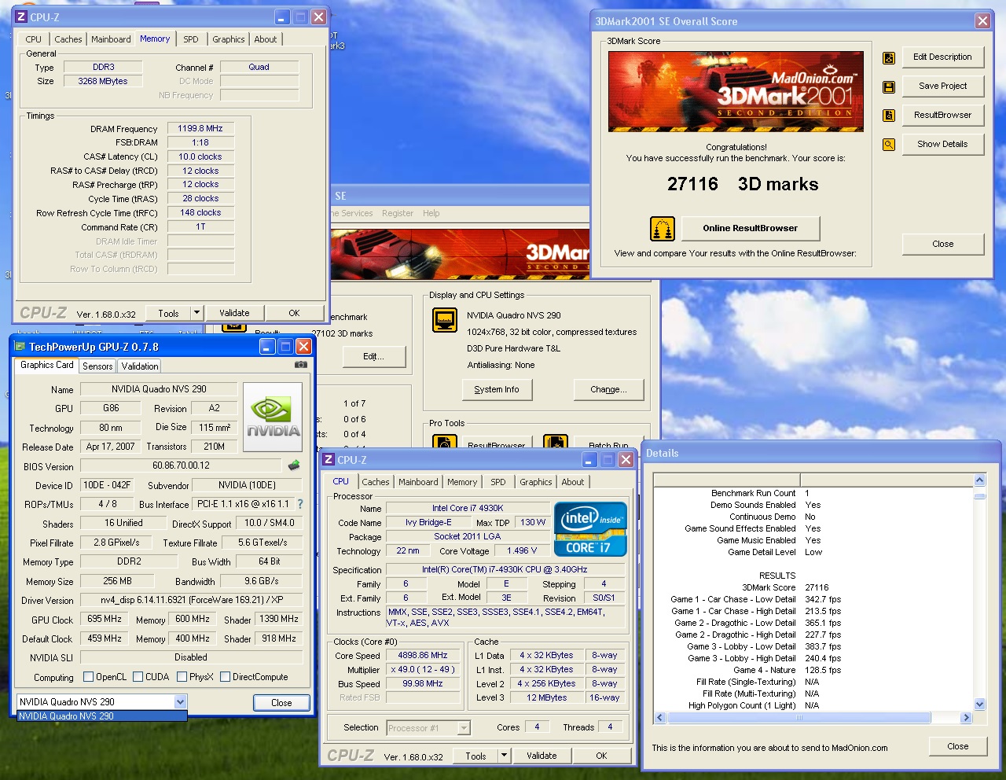Screen dimensions: 1006x780
Task: Click the ResultBrowser icon beside its button
Action: [889, 116]
